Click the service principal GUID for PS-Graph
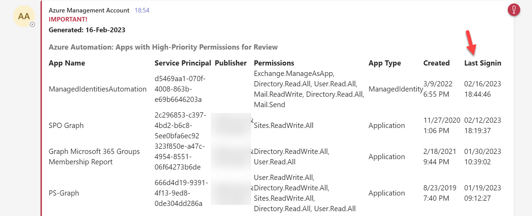This screenshot has height=216, width=532. coord(181,193)
